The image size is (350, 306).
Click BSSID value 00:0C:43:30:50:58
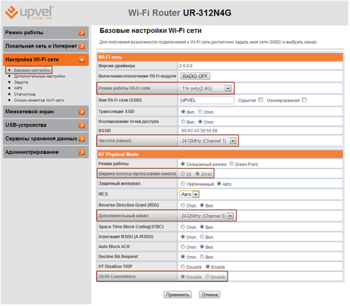(x=199, y=131)
